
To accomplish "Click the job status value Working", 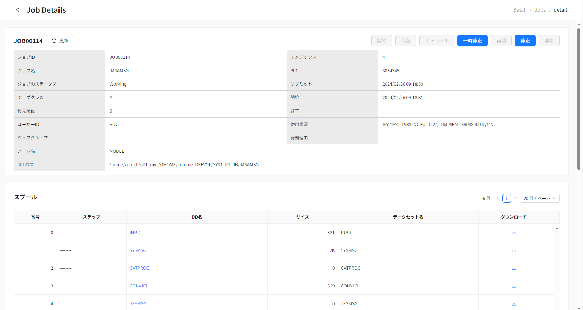I will coord(118,84).
